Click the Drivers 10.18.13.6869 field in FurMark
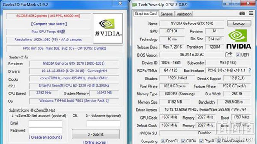Image resolution: width=257 pixels, height=144 pixels. pyautogui.click(x=74, y=71)
